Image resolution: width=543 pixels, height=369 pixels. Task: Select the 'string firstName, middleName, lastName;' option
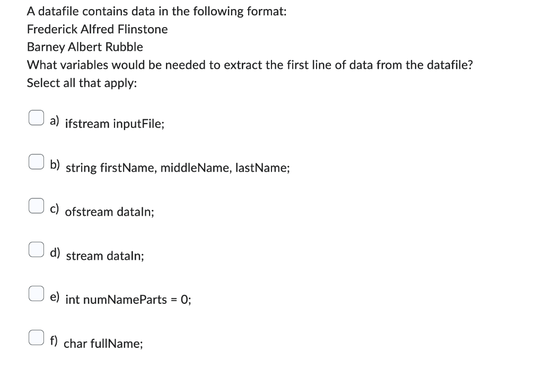coord(177,168)
